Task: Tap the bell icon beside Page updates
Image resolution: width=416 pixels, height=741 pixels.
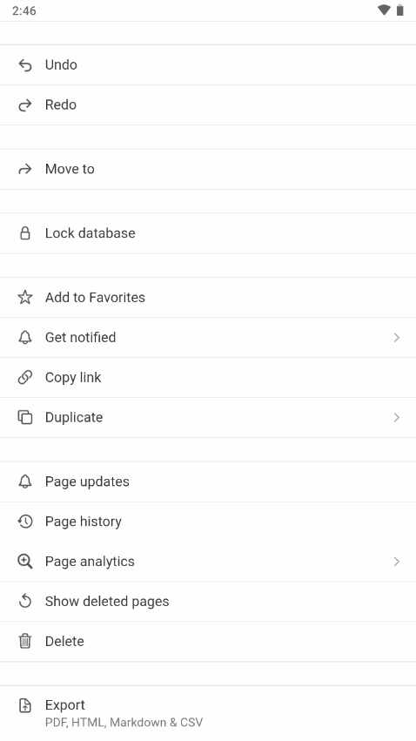Action: click(x=25, y=482)
